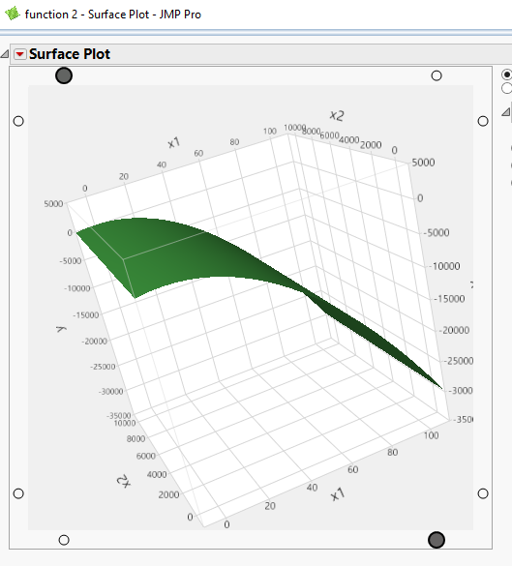
Task: Toggle the filled light control at plot's top-left
Action: coord(64,75)
